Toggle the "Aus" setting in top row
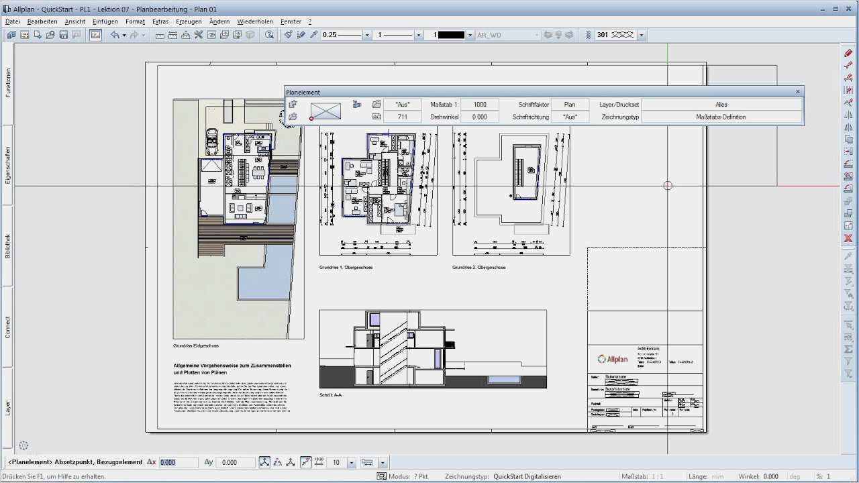 pyautogui.click(x=403, y=105)
